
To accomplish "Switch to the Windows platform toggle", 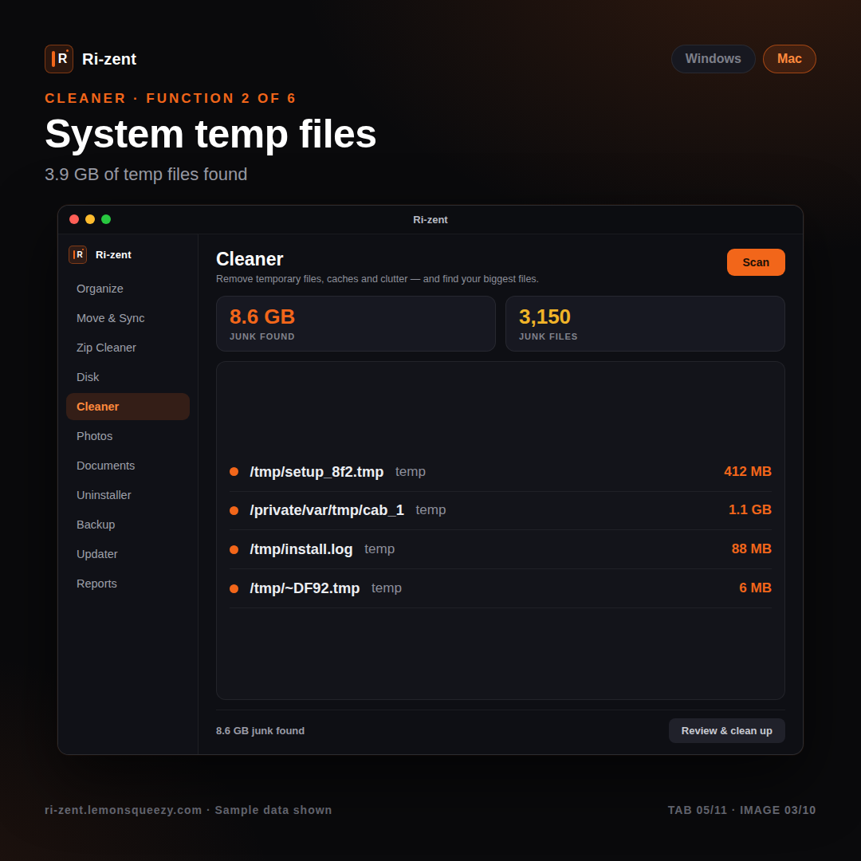I will tap(714, 59).
